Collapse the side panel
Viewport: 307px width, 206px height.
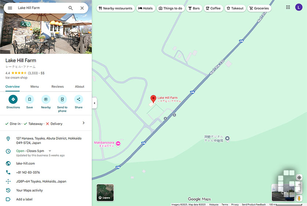coord(94,103)
